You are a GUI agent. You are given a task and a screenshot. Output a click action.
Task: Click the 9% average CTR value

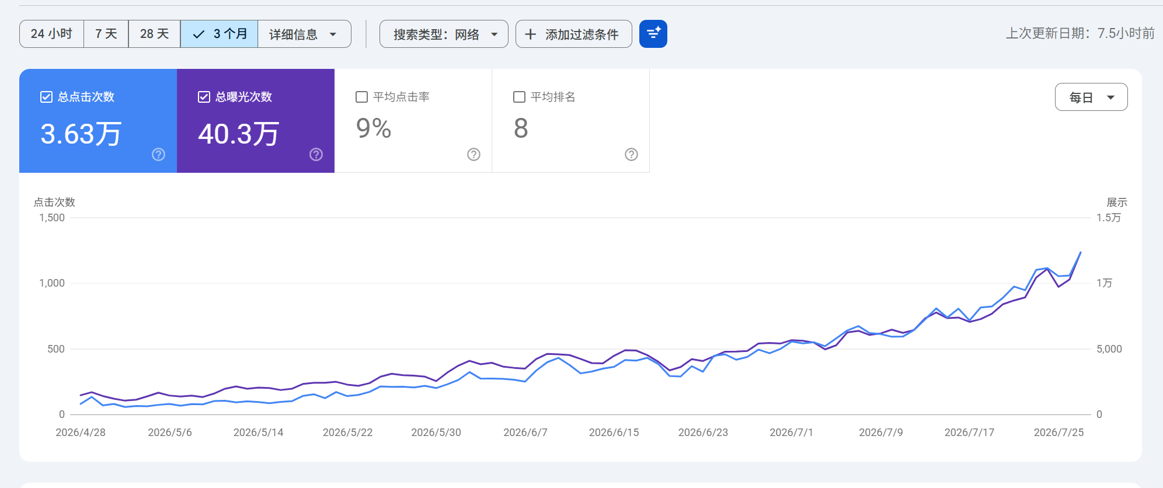[x=374, y=128]
